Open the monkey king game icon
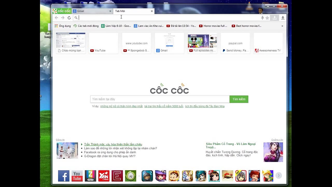The height and width of the screenshot is (187, 332). pyautogui.click(x=174, y=176)
